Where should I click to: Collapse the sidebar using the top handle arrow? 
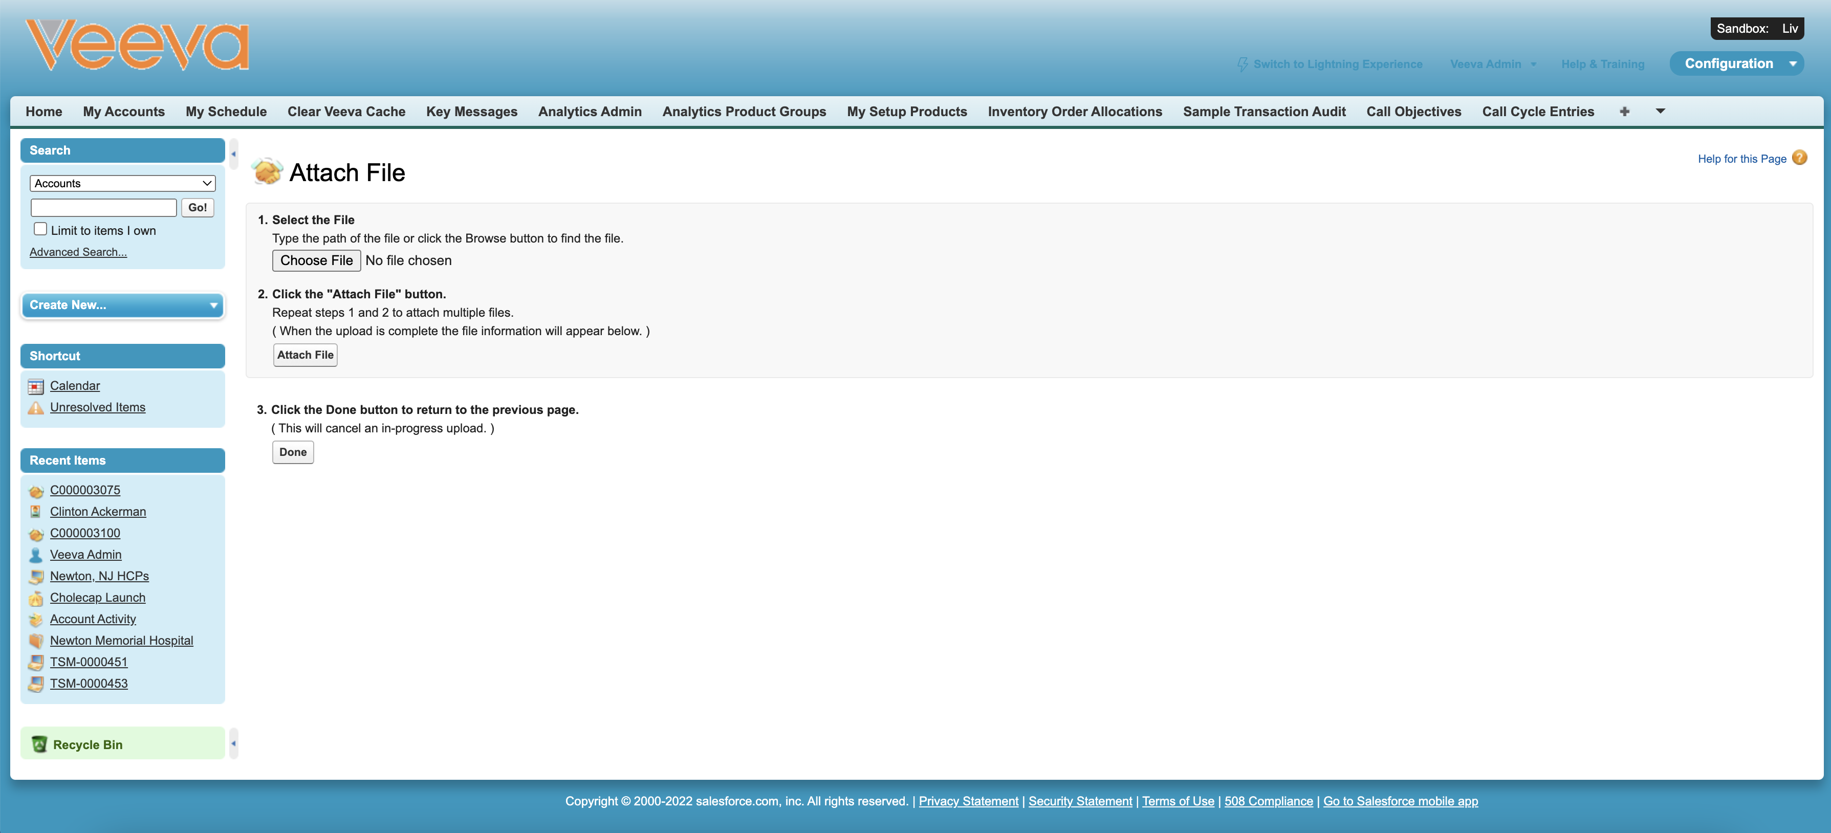point(233,154)
